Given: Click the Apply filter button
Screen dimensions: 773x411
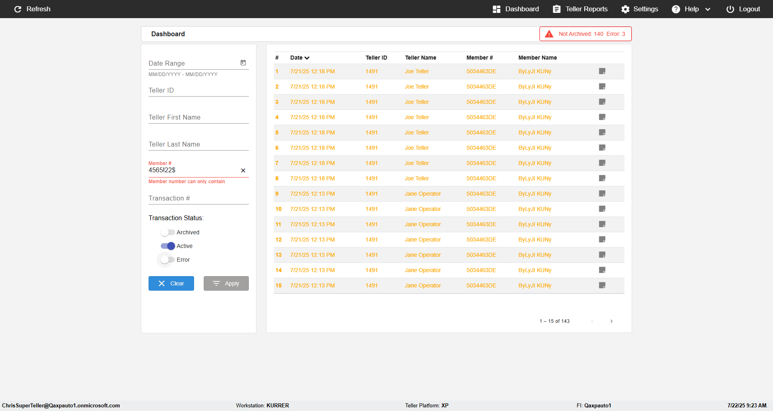Looking at the screenshot, I should tap(226, 283).
